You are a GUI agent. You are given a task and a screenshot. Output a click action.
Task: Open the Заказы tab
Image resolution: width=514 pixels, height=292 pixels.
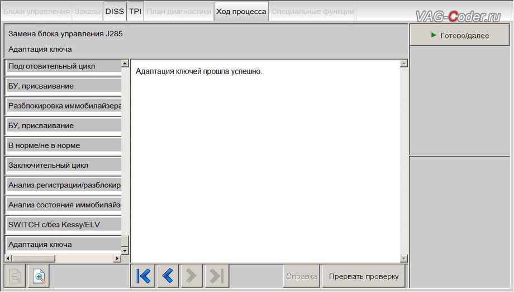pos(87,12)
